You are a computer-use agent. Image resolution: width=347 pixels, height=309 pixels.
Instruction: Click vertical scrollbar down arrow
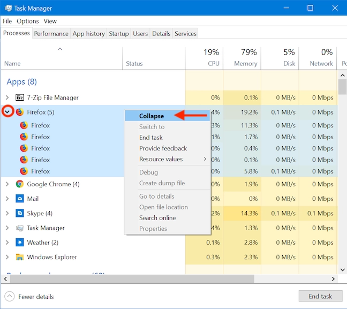click(343, 269)
